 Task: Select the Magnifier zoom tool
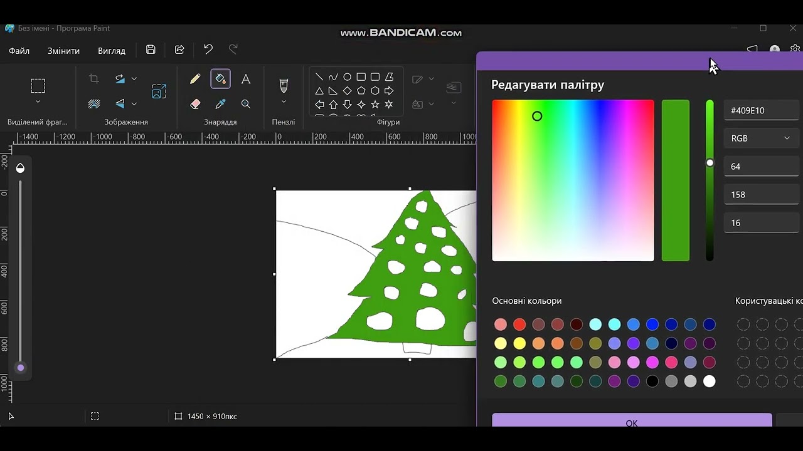tap(246, 104)
